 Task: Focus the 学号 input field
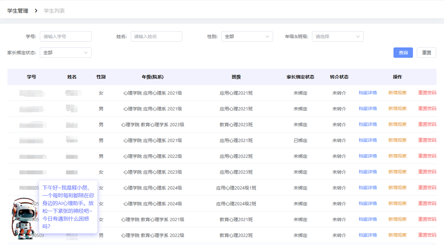[x=66, y=36]
